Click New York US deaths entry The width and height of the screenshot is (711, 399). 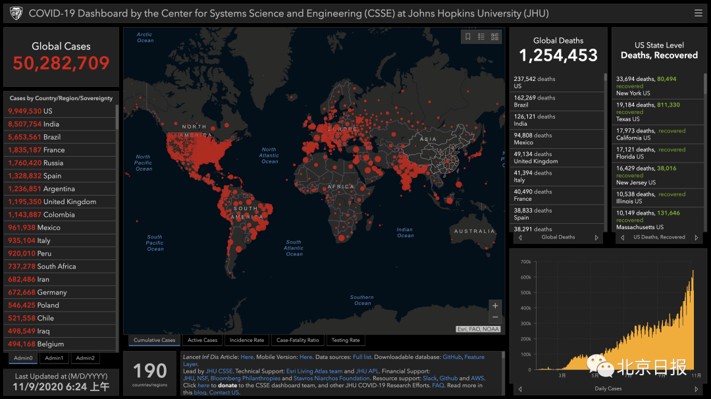click(x=658, y=86)
